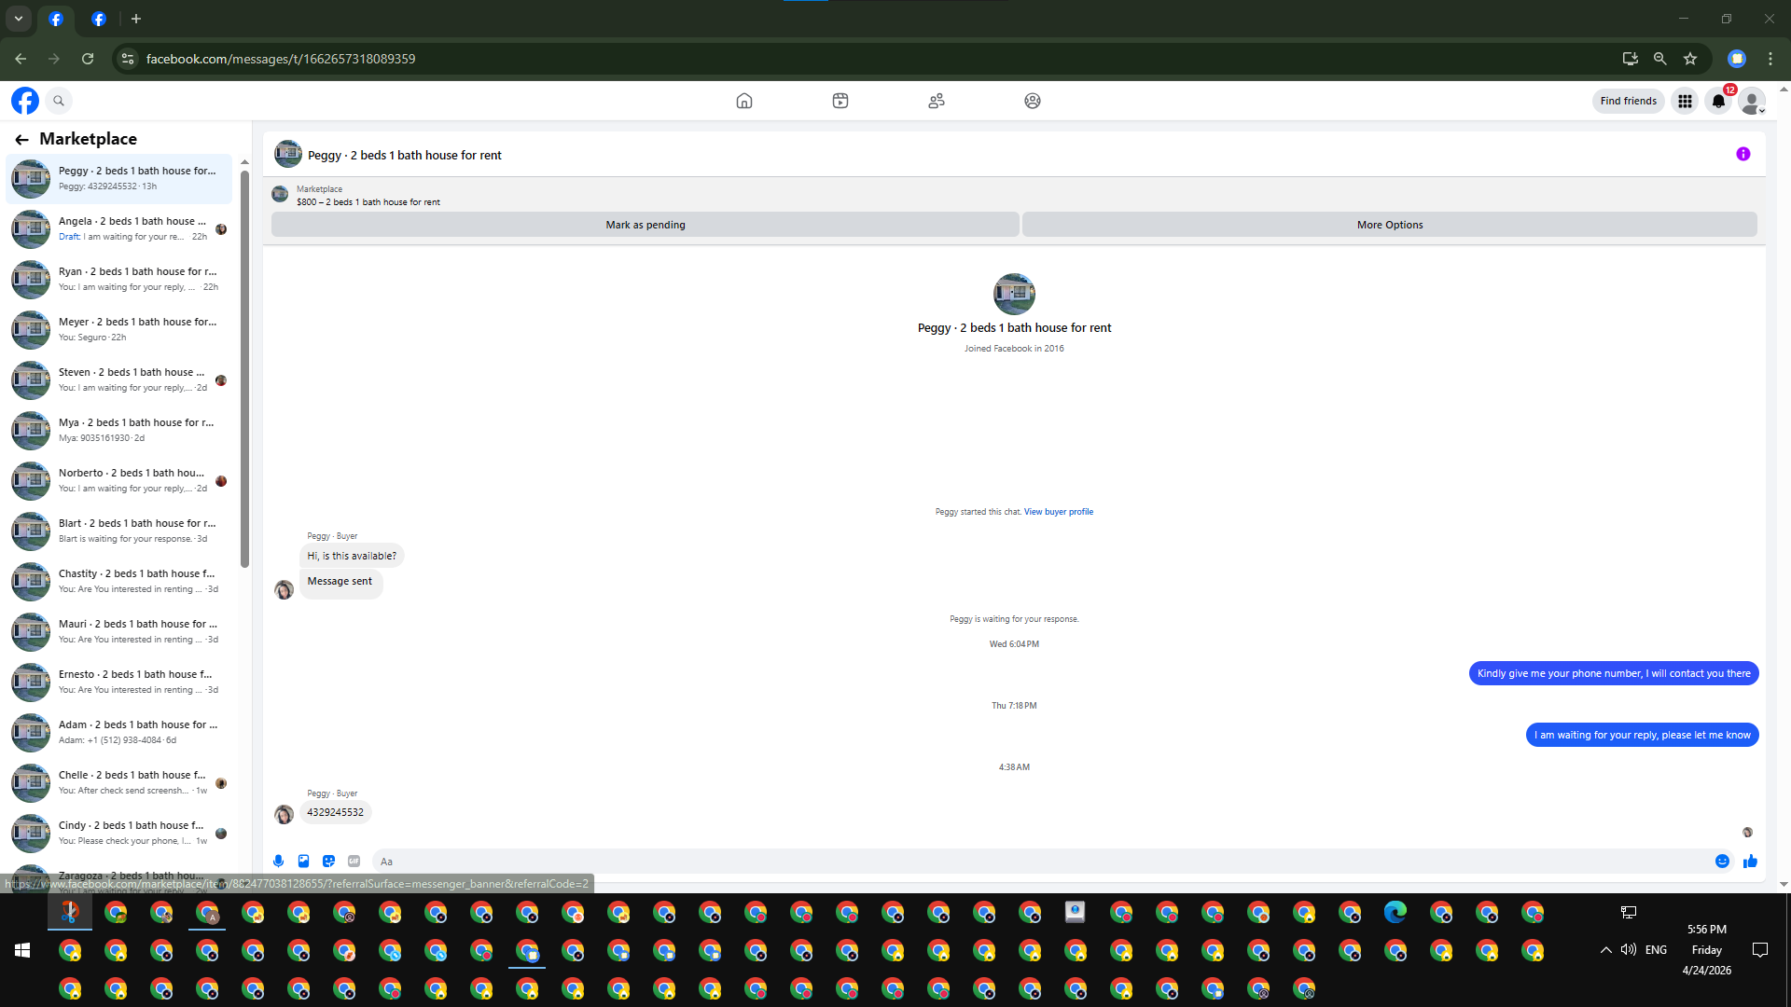
Task: Click the conversation list scrollbar
Action: click(244, 368)
